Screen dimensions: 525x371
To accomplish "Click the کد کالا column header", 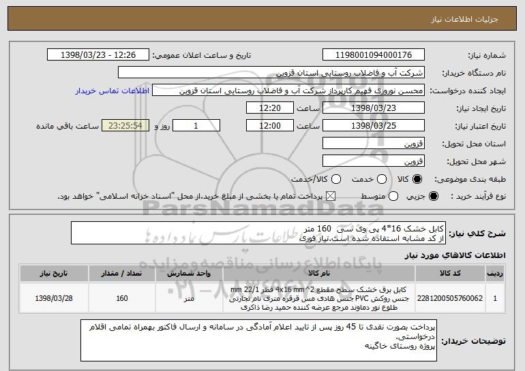I will click(x=450, y=274).
